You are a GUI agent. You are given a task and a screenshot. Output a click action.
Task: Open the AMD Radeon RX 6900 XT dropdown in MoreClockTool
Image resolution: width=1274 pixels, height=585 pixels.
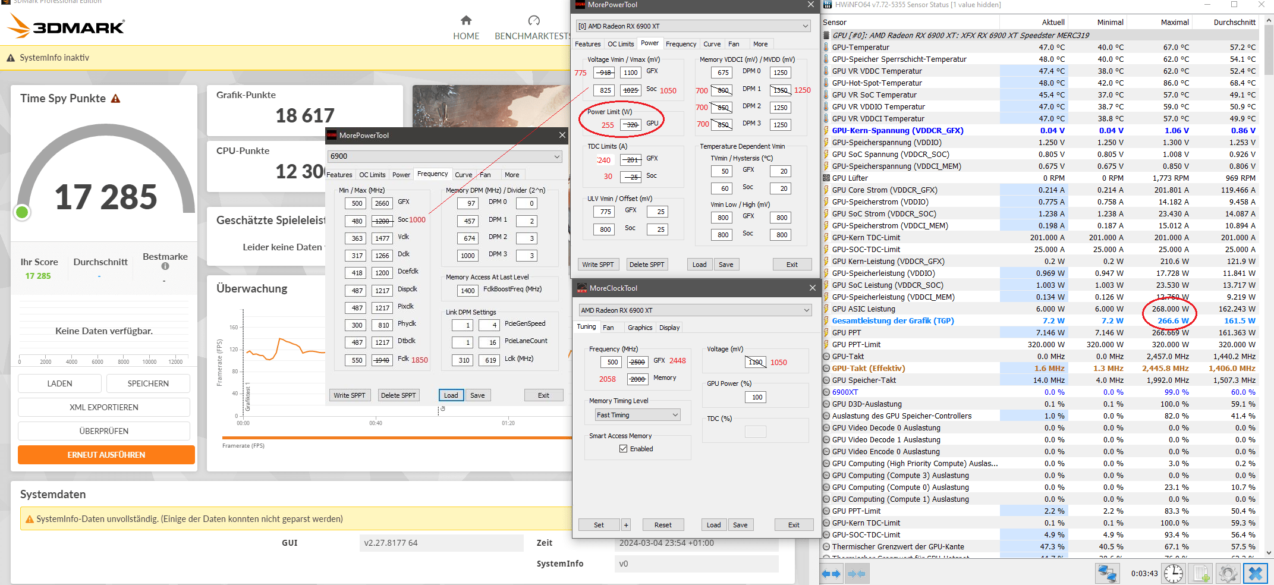(x=696, y=310)
